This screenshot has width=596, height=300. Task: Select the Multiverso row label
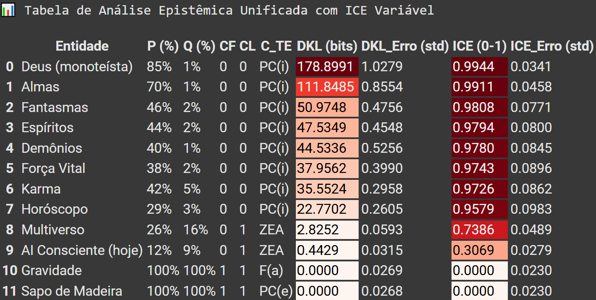click(x=53, y=230)
